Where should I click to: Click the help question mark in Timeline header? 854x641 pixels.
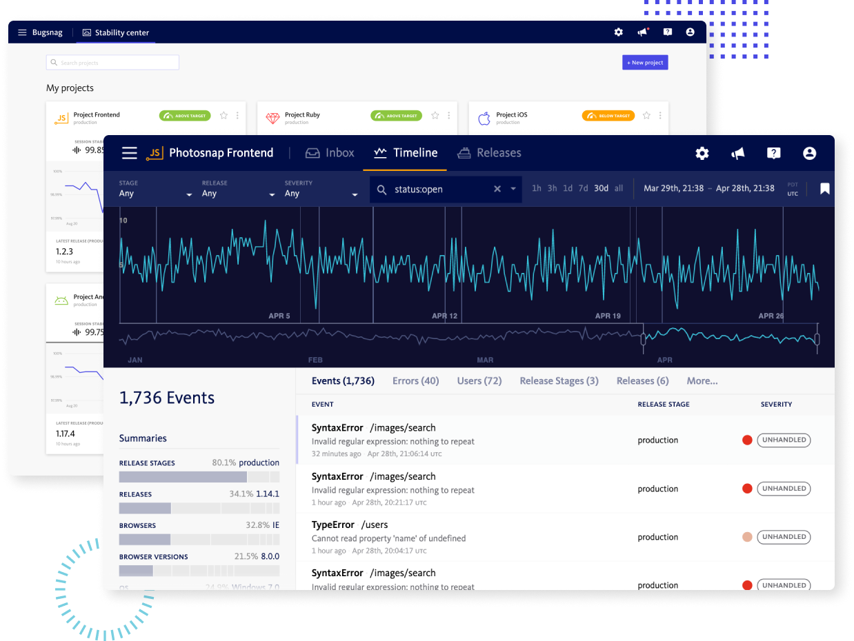(774, 153)
